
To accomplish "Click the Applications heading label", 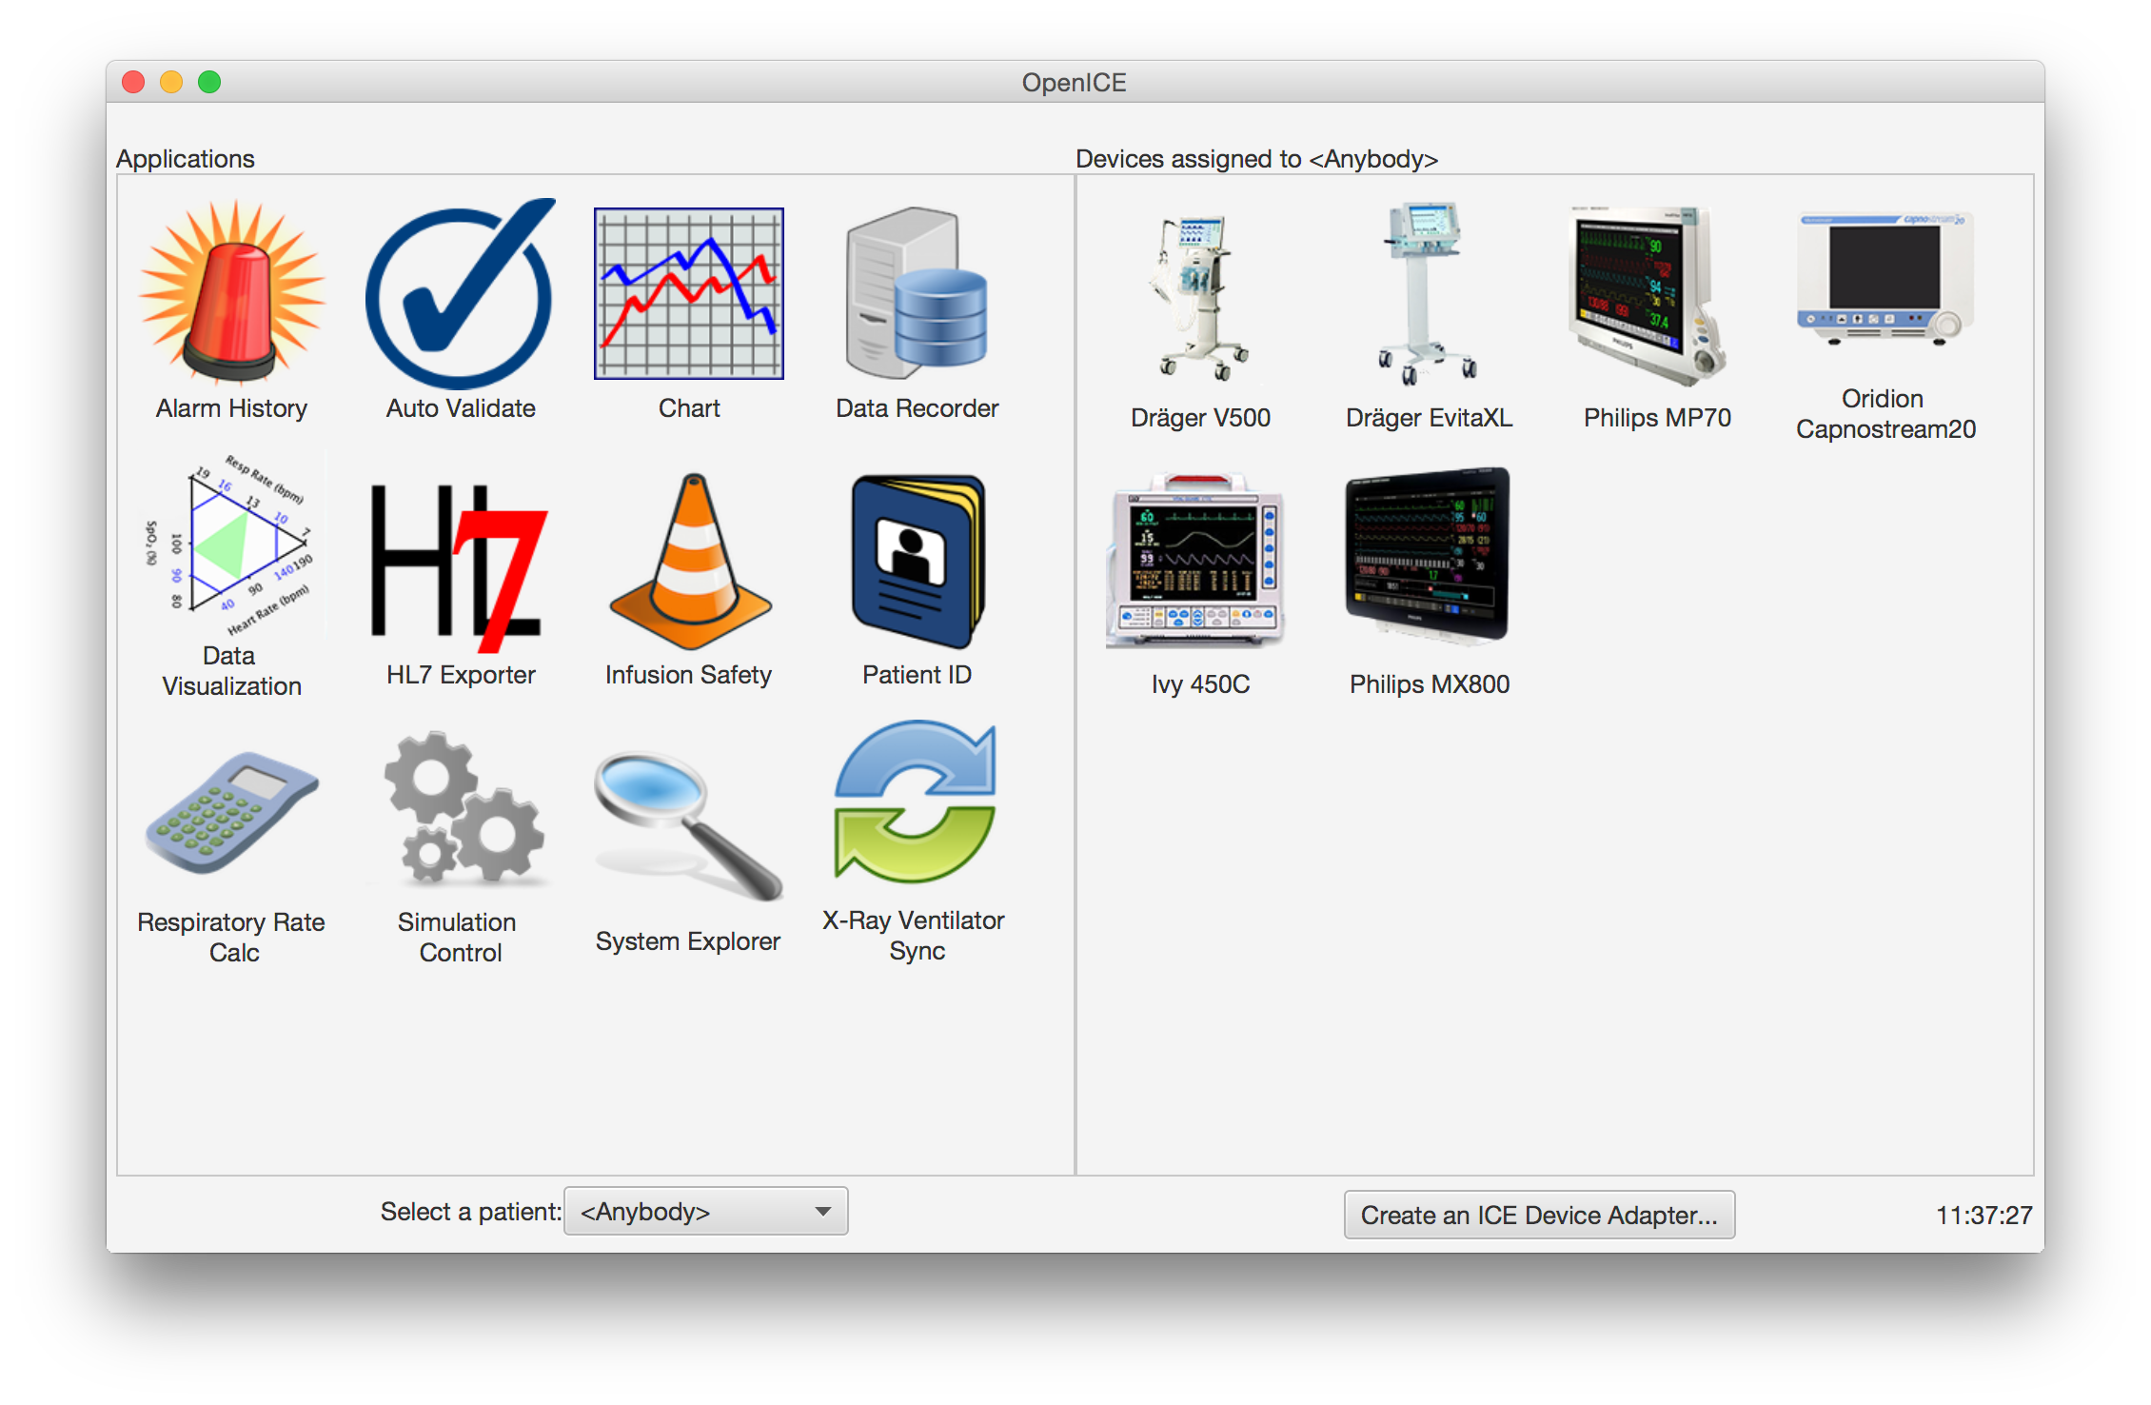I will pos(186,158).
